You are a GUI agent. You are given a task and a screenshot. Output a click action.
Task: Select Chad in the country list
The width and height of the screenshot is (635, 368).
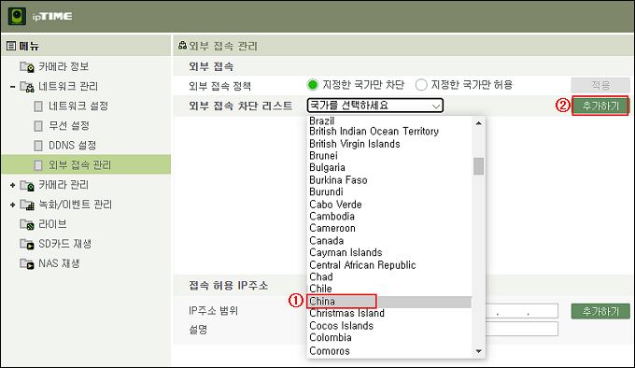coord(320,276)
